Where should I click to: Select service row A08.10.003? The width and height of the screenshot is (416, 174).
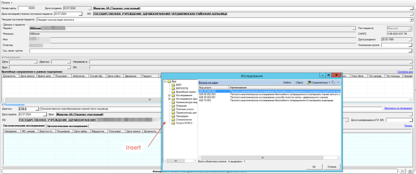click(x=269, y=100)
